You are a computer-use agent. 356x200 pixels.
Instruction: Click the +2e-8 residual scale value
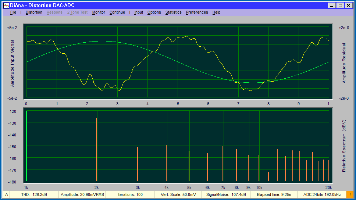coord(344,28)
